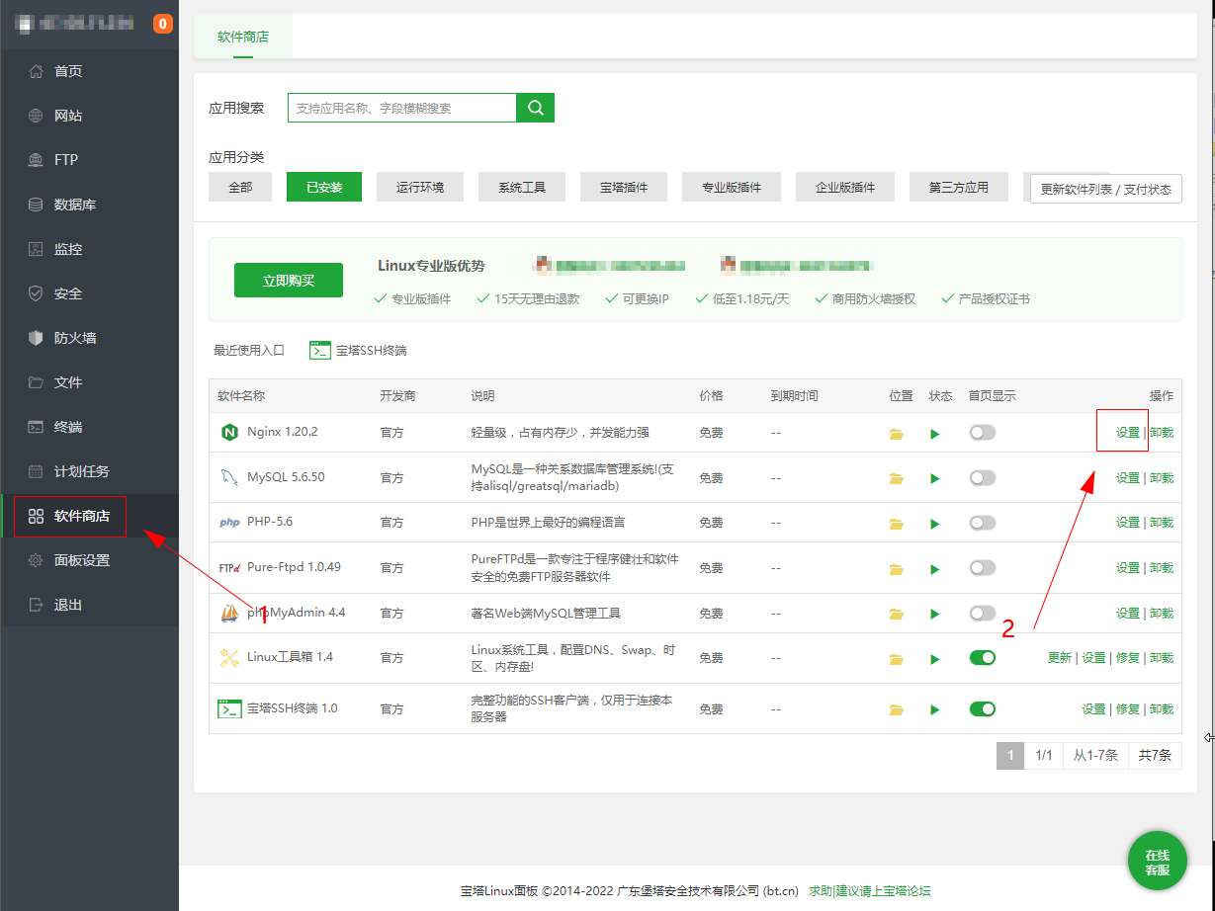
Task: Click the Pure-Ftpd logo icon
Action: 229,568
